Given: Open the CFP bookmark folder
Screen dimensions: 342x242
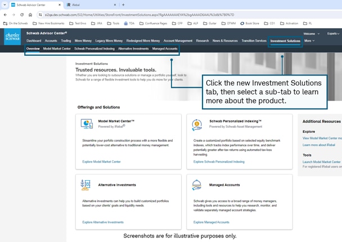Looking at the screenshot, I should (177, 23).
